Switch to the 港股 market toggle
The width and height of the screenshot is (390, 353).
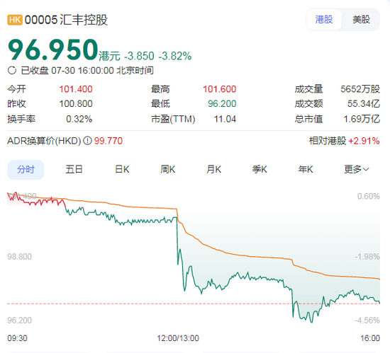tap(324, 19)
